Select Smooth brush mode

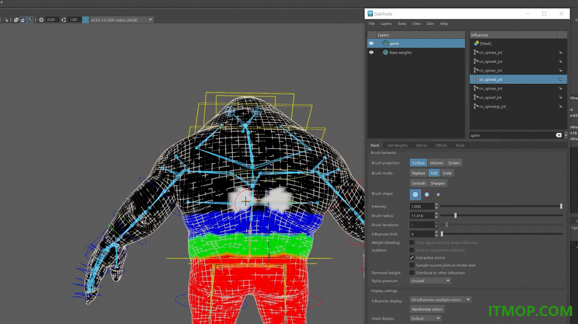point(418,183)
